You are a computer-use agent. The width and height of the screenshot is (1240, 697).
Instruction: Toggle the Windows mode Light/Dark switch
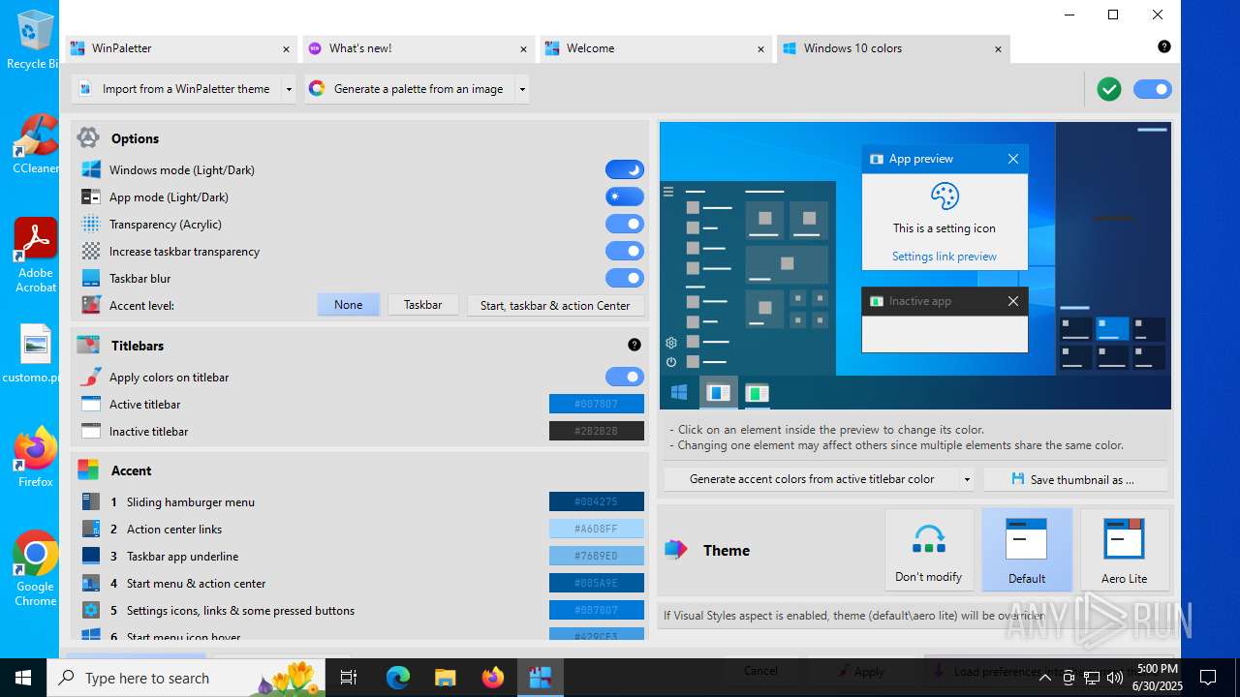click(x=625, y=169)
